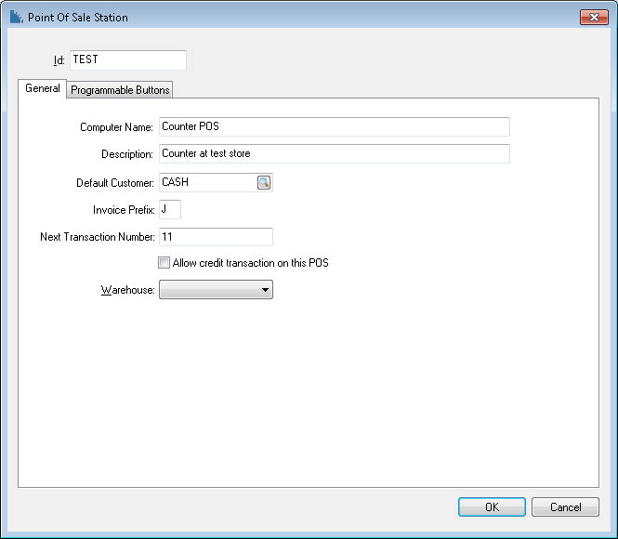Switch to the Programmable Buttons tab

point(120,90)
